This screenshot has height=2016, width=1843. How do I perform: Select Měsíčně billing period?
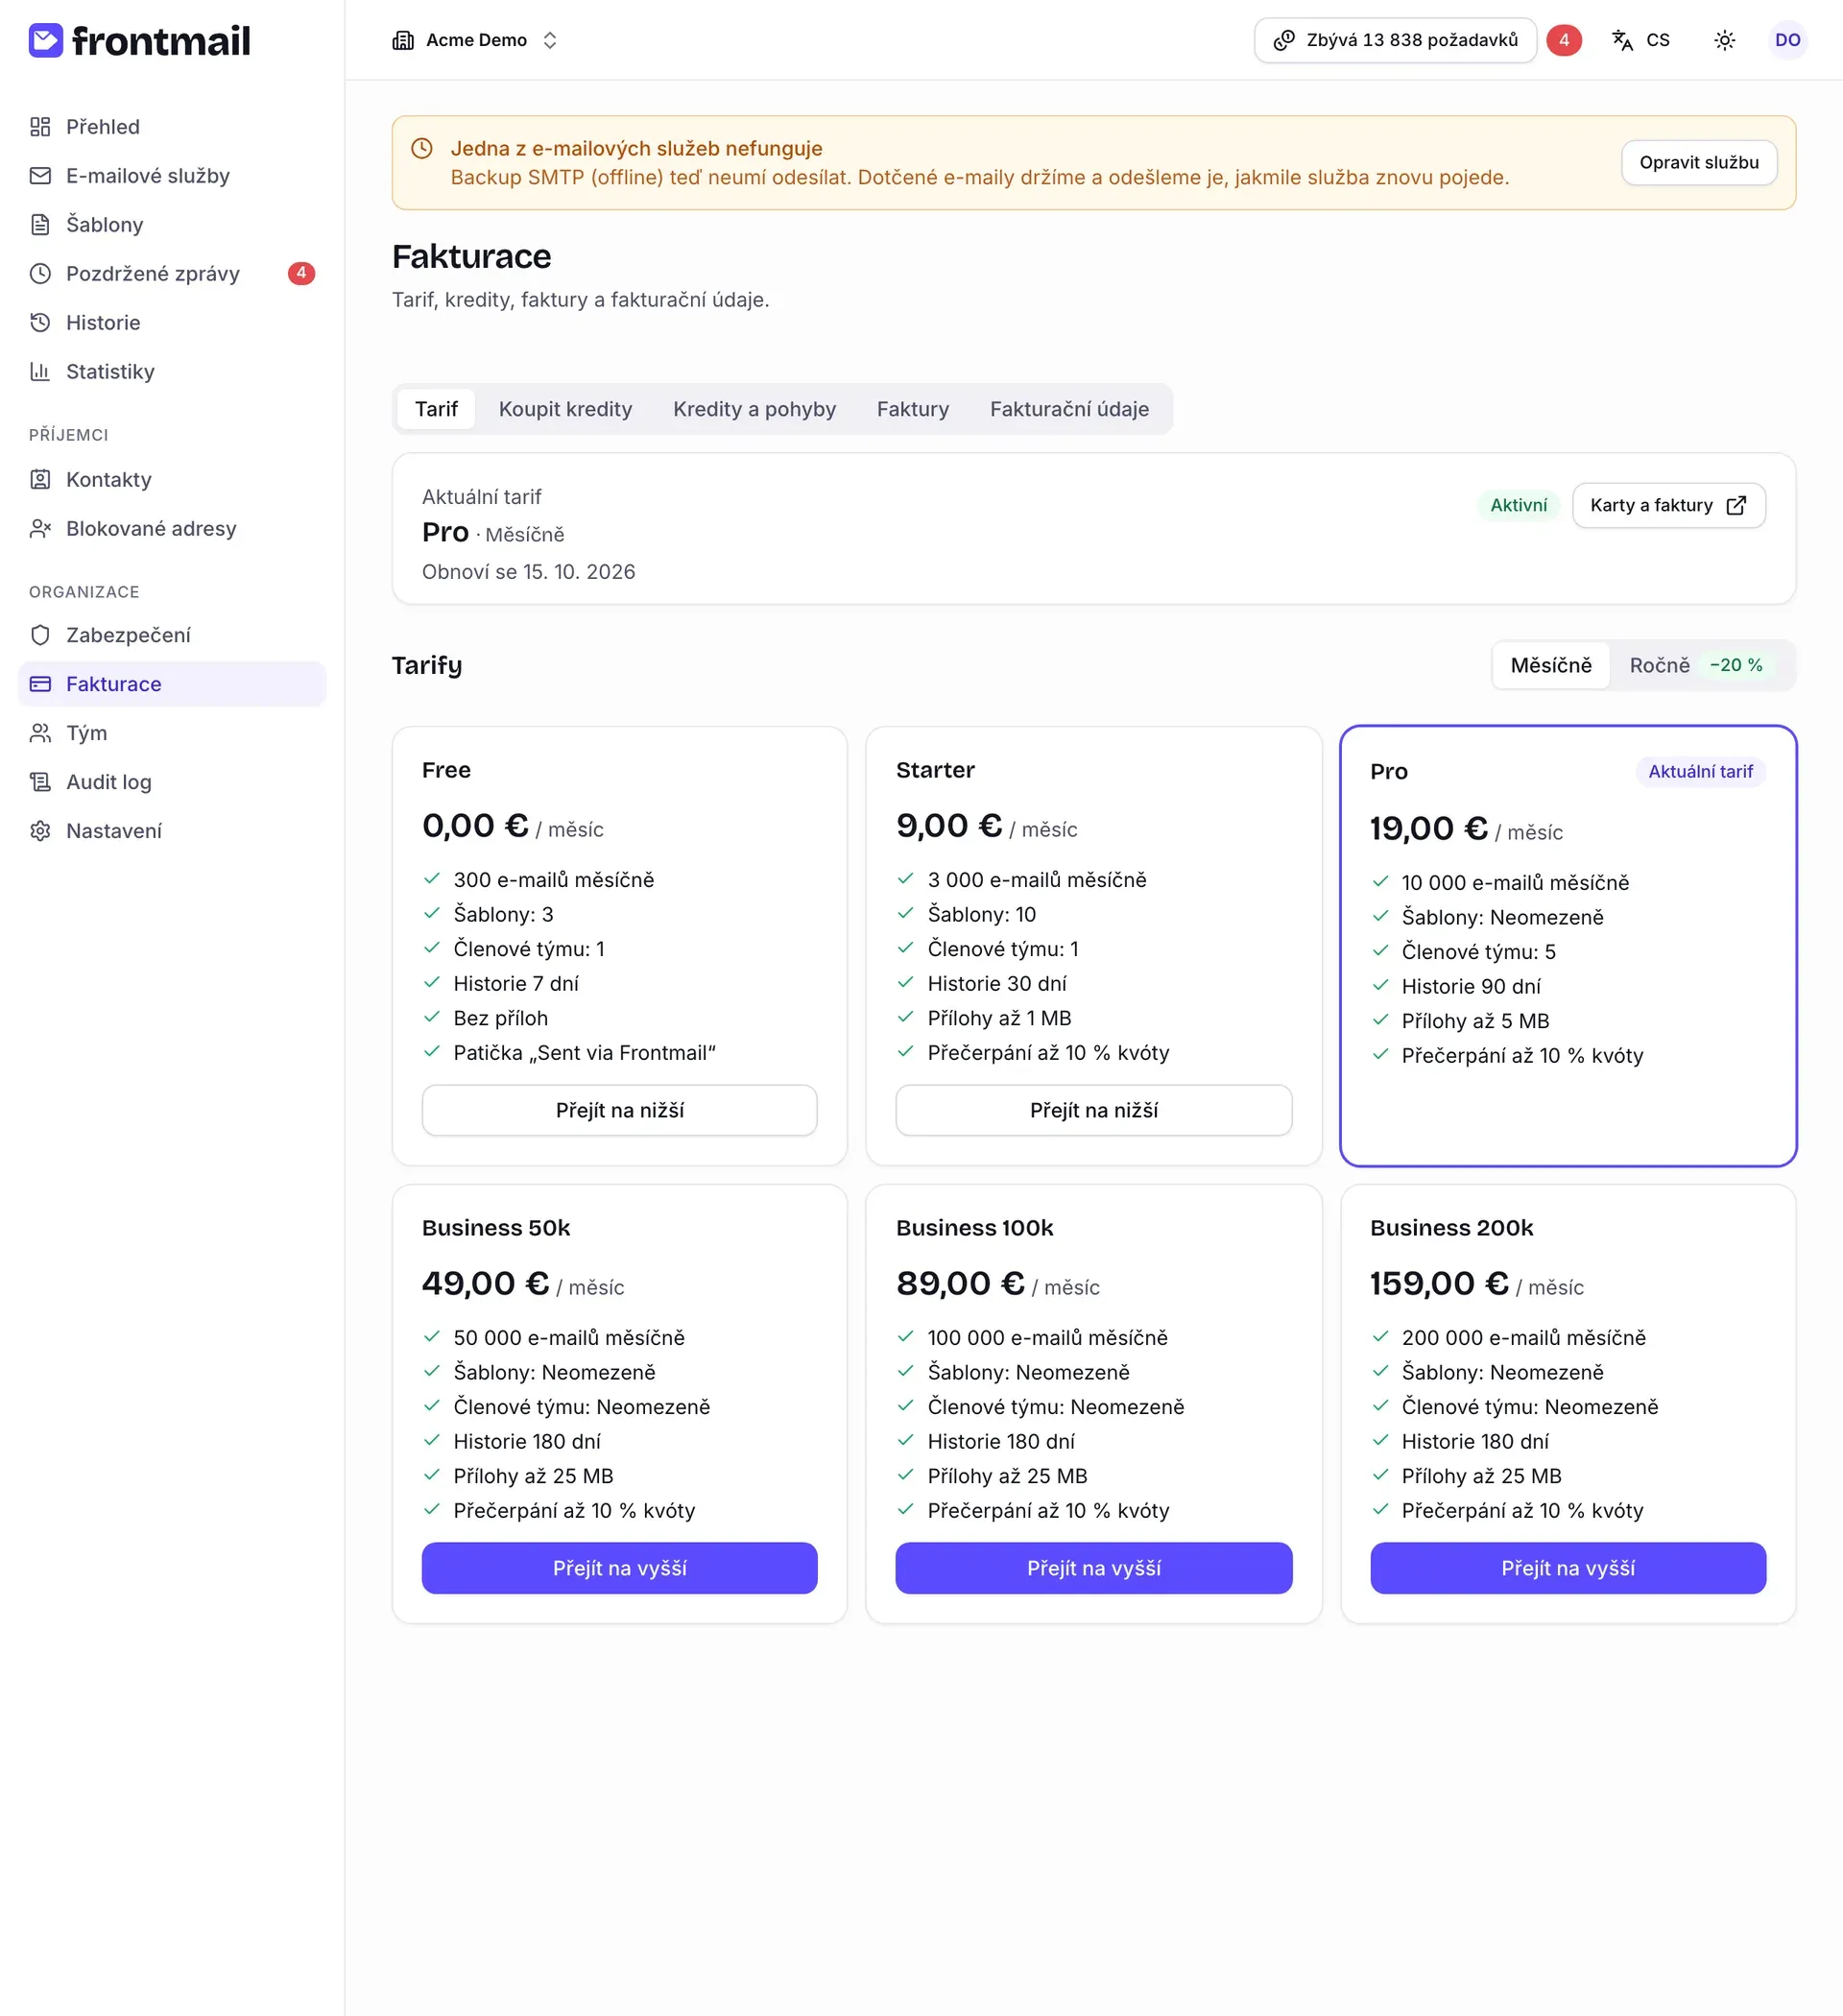point(1550,665)
